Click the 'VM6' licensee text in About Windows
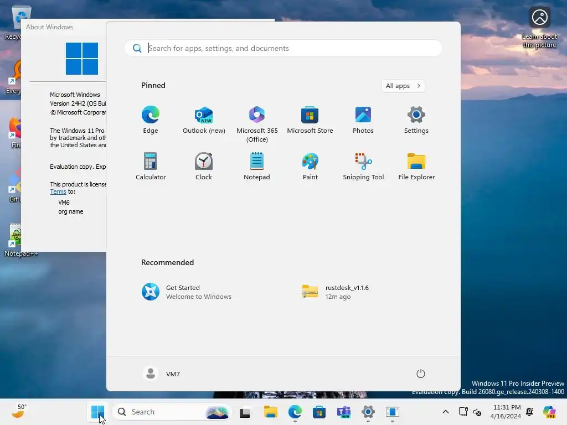This screenshot has width=567, height=425. coord(64,203)
